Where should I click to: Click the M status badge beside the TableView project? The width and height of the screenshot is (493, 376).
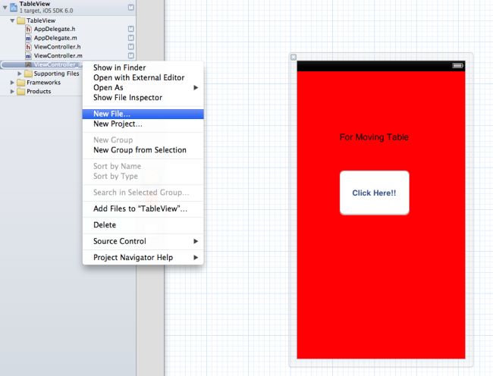130,8
